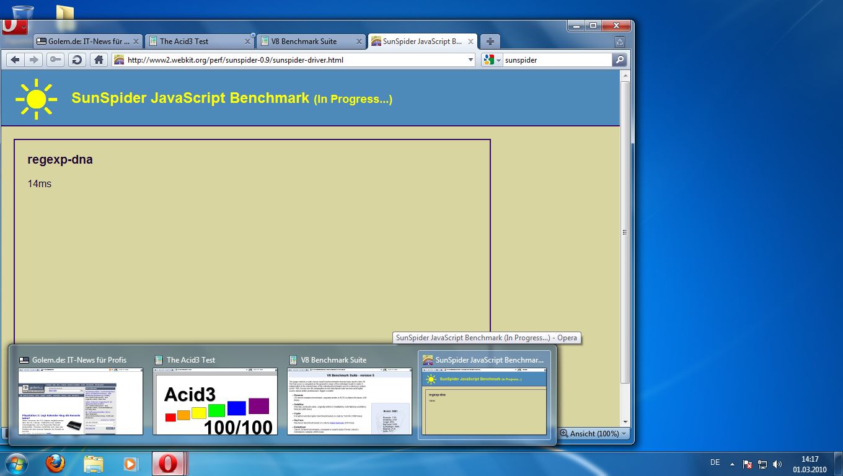Open the panel toggle icon right of tabs

point(620,41)
